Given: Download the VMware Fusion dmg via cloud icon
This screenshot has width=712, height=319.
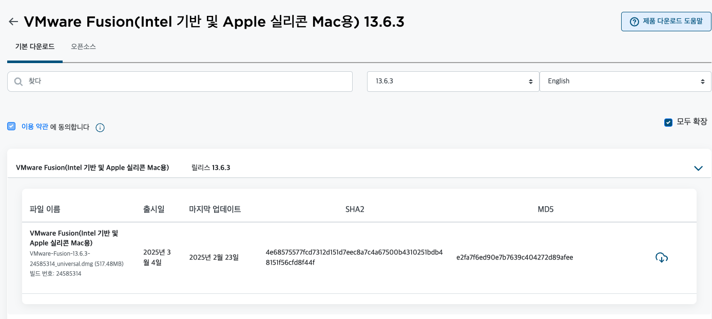Looking at the screenshot, I should click(662, 257).
